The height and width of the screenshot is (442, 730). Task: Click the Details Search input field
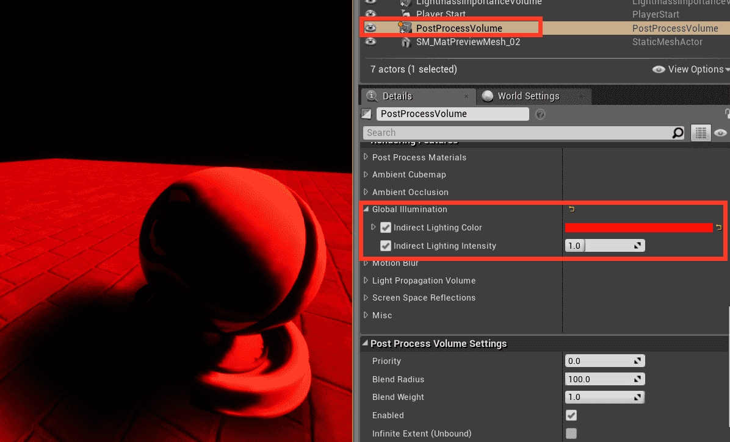coord(516,133)
